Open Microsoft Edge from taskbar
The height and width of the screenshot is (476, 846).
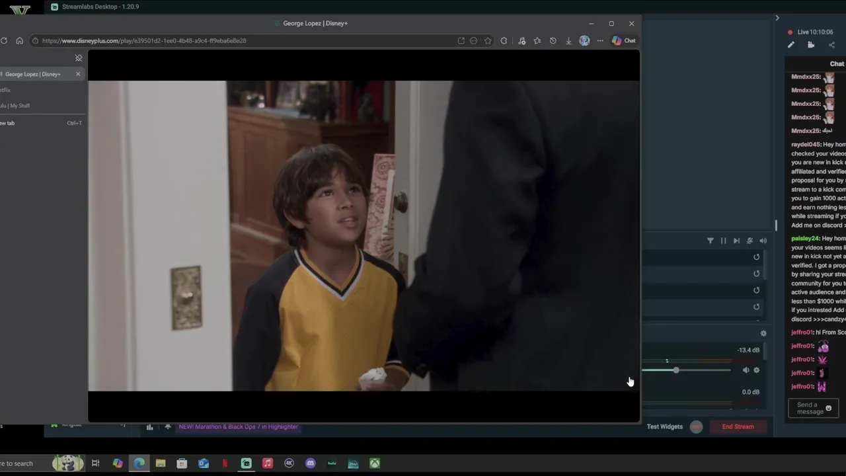click(x=139, y=463)
